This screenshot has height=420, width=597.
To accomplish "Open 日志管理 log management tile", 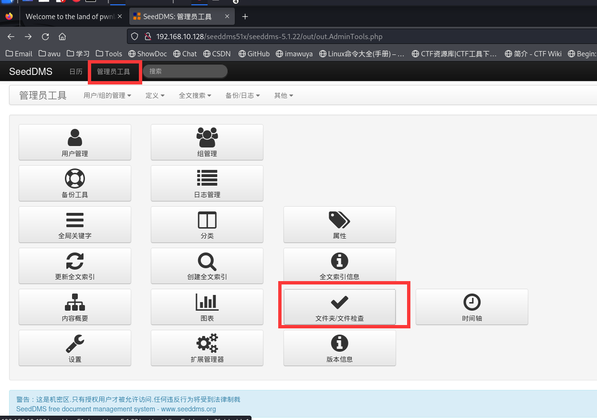I will click(207, 183).
